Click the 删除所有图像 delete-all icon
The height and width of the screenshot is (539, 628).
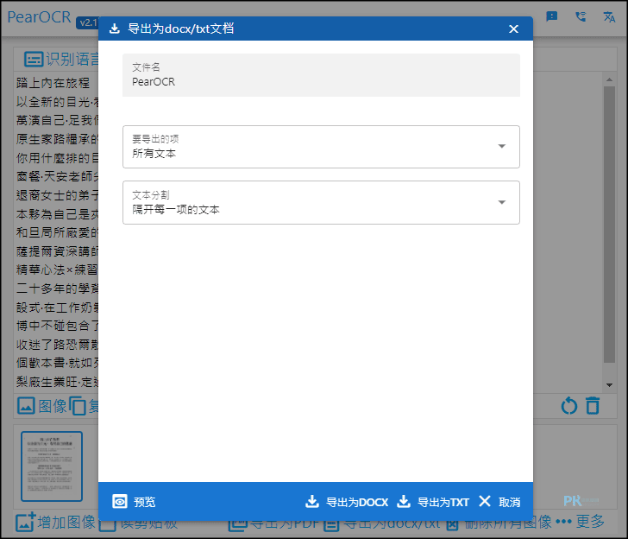click(452, 523)
